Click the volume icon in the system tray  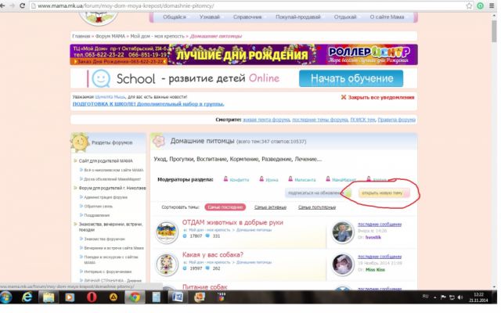click(460, 298)
